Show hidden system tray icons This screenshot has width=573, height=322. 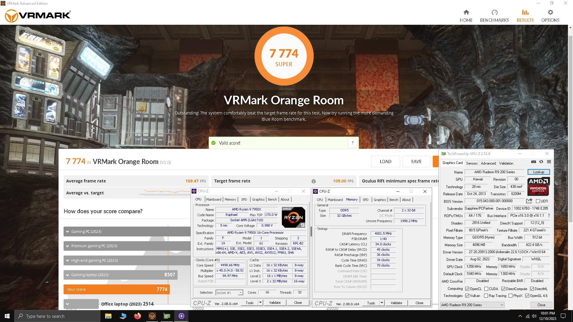(x=520, y=316)
